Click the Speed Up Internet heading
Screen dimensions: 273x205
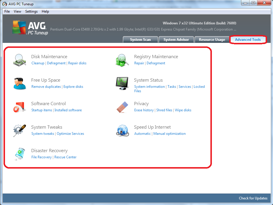click(152, 127)
